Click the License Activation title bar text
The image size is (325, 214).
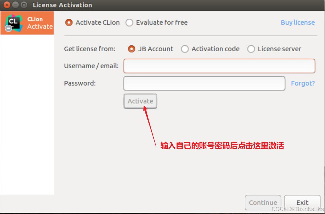62,5
